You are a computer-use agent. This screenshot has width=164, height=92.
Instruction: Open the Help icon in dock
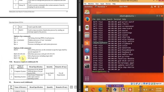click(87, 51)
